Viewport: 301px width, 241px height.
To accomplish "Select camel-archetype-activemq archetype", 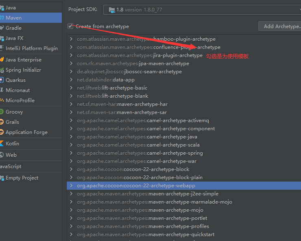I will (x=184, y=120).
